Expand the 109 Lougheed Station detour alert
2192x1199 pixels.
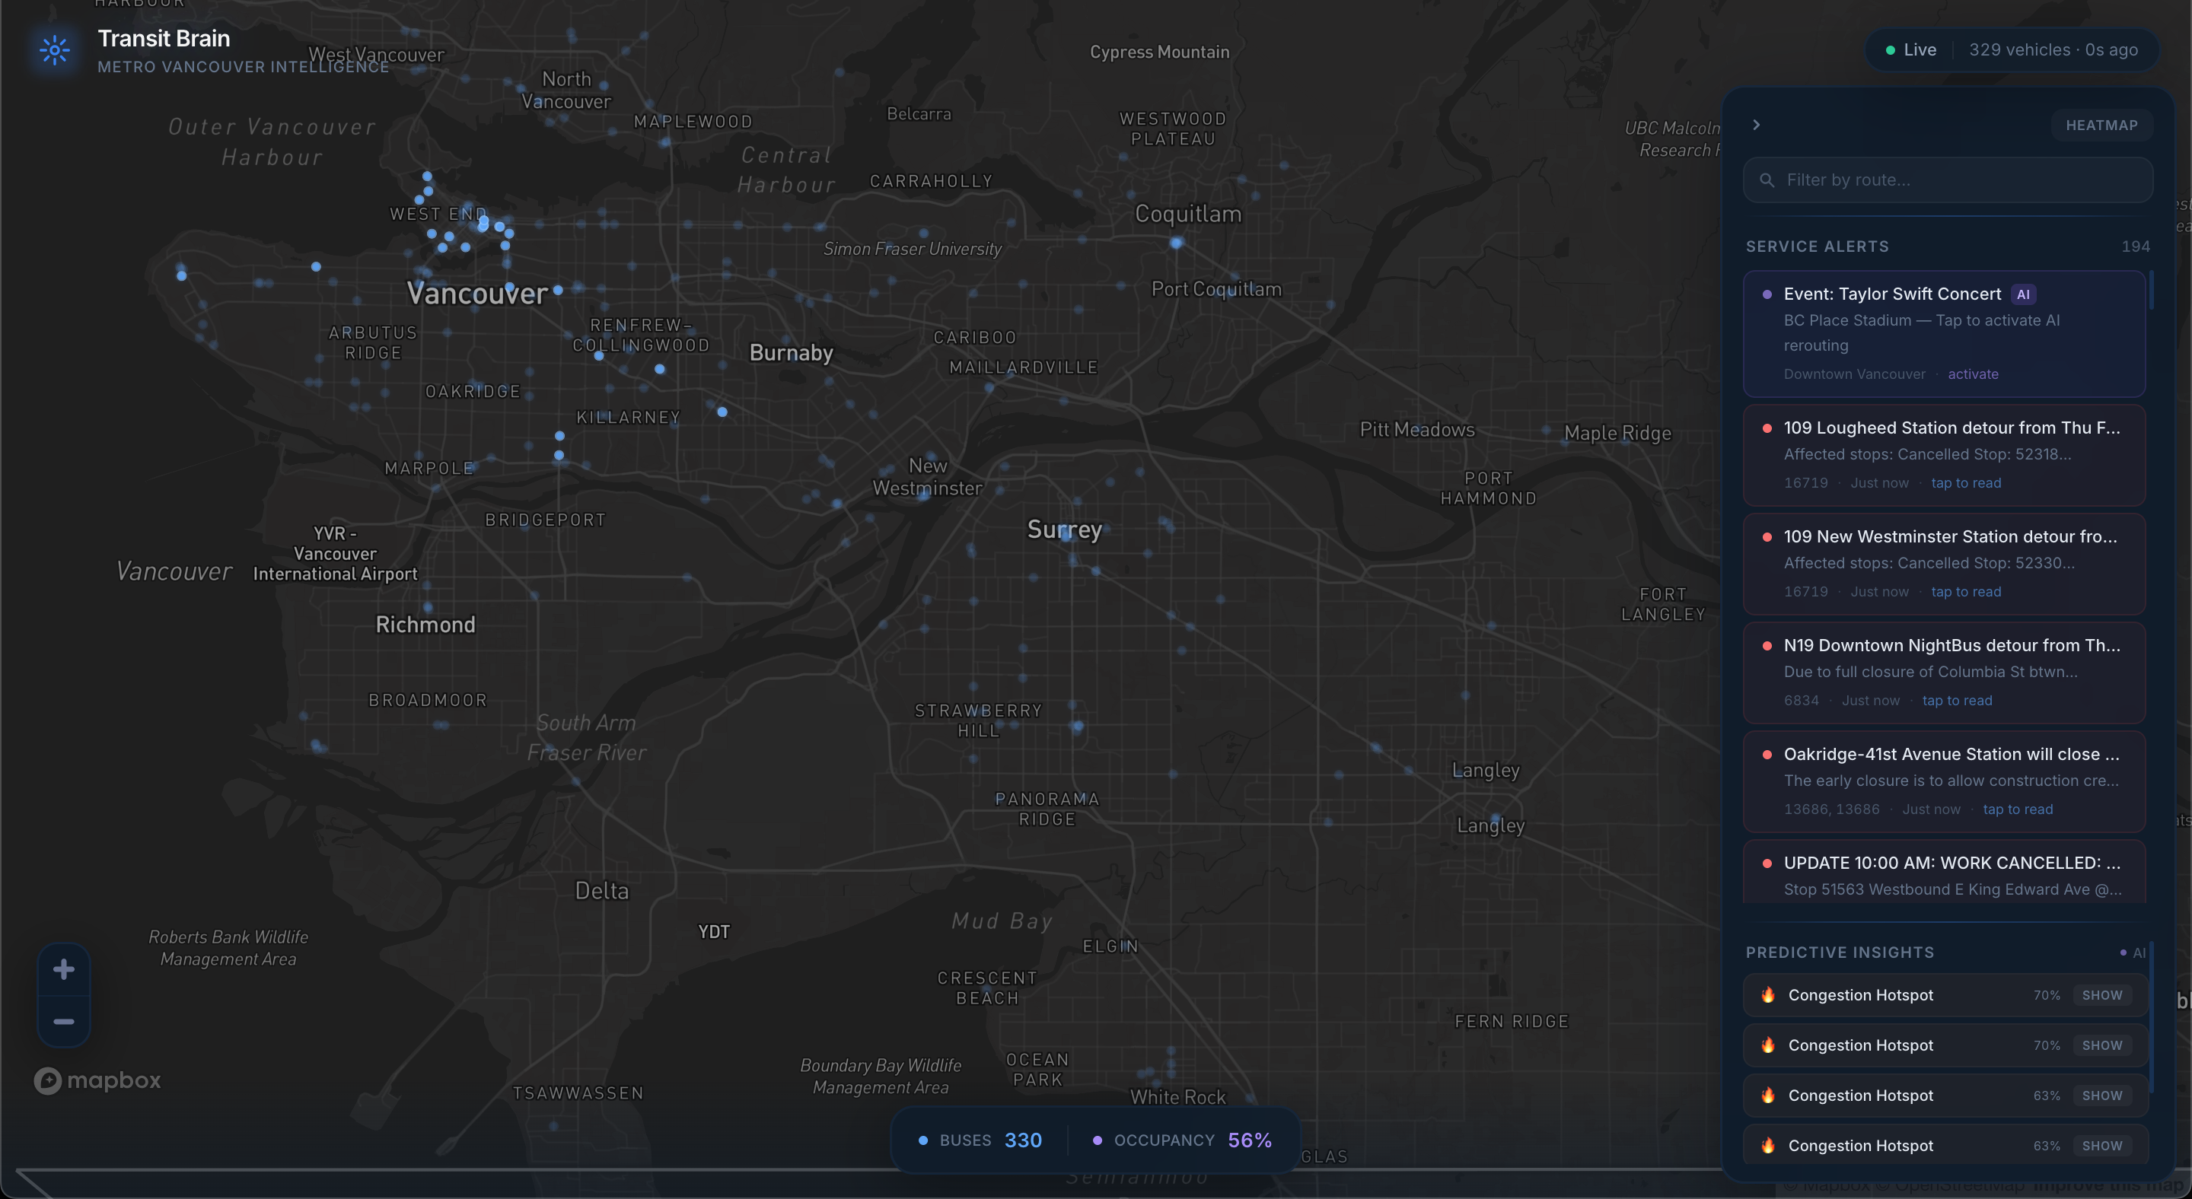click(1951, 428)
